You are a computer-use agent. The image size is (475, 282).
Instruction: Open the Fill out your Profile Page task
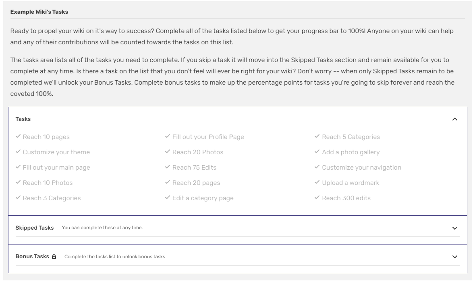(x=208, y=137)
